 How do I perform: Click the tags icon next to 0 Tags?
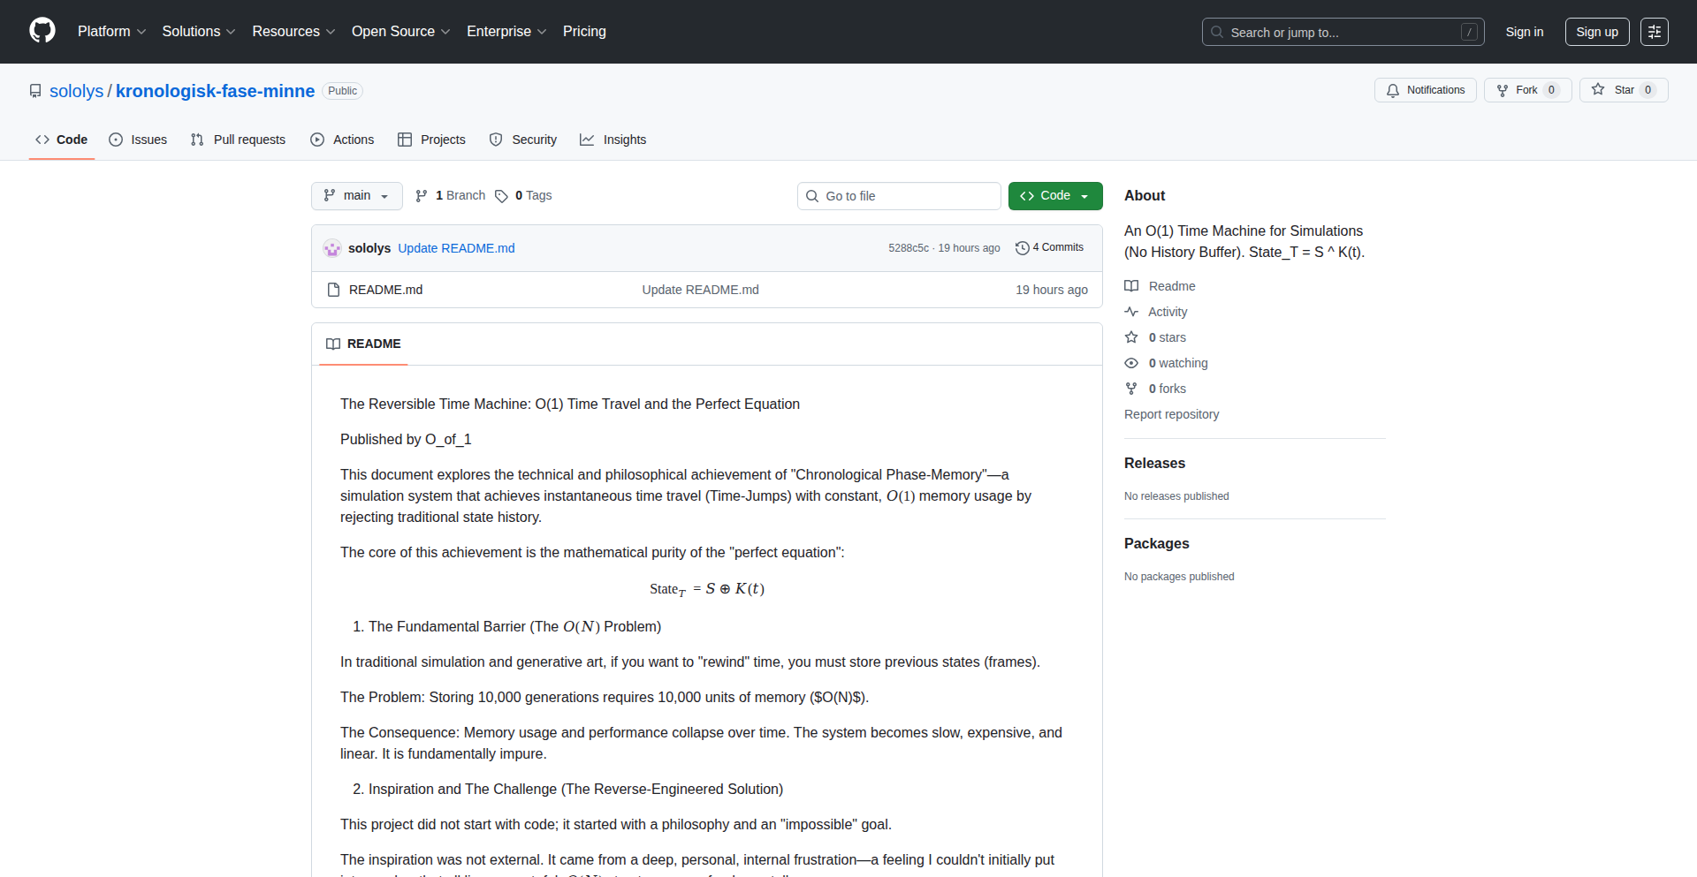pyautogui.click(x=501, y=196)
